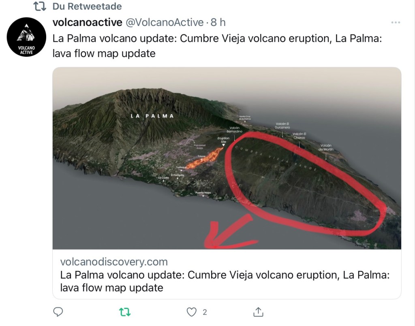Open the 8 h timestamp link

click(218, 22)
